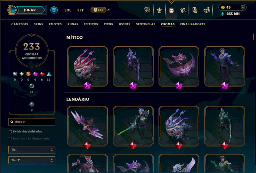Tick the Mostrar não disponíveis checkbox

[x=10, y=139]
